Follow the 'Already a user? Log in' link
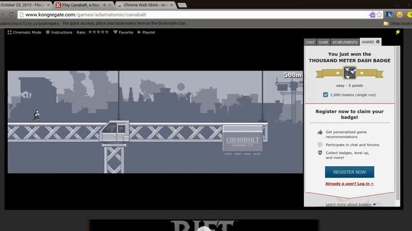The height and width of the screenshot is (231, 412). (350, 184)
